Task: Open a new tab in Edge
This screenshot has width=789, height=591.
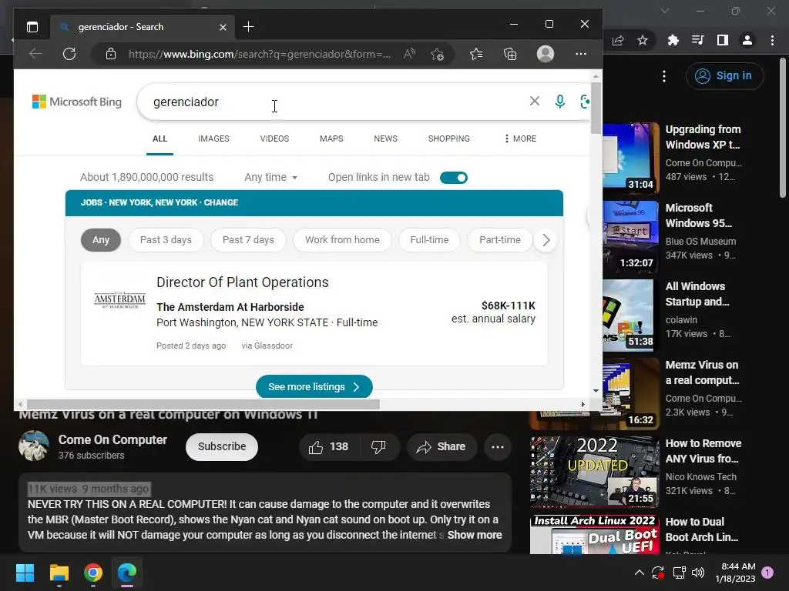Action: pyautogui.click(x=248, y=27)
